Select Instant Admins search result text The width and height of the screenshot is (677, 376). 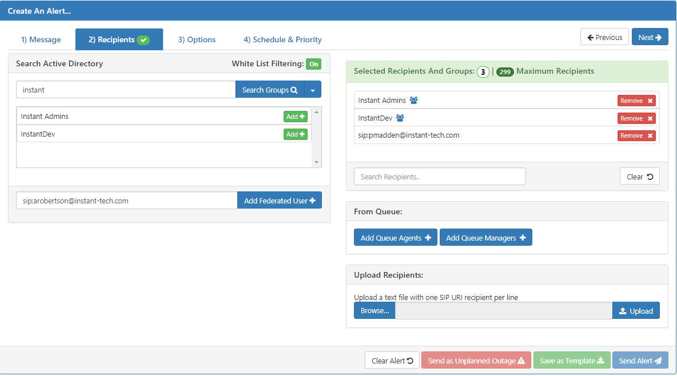[x=45, y=117]
